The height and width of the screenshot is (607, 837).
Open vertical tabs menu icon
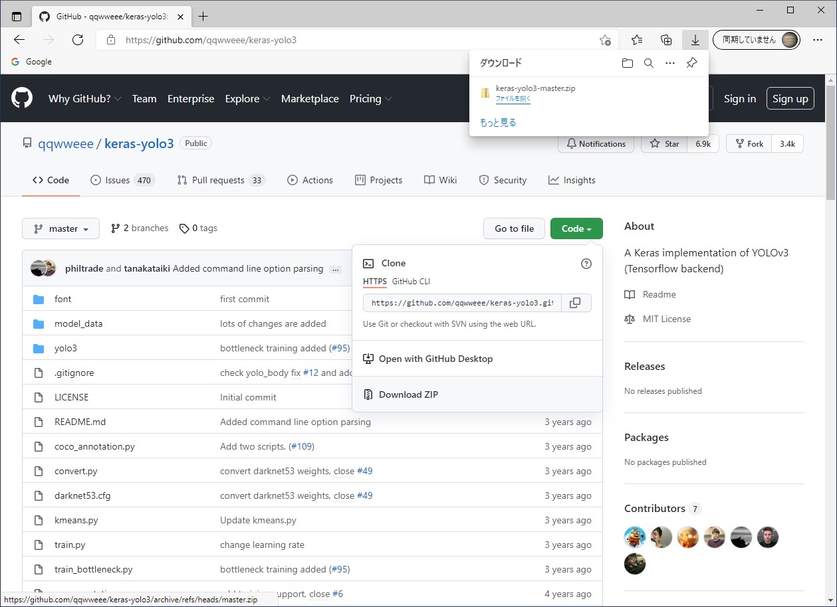coord(17,17)
